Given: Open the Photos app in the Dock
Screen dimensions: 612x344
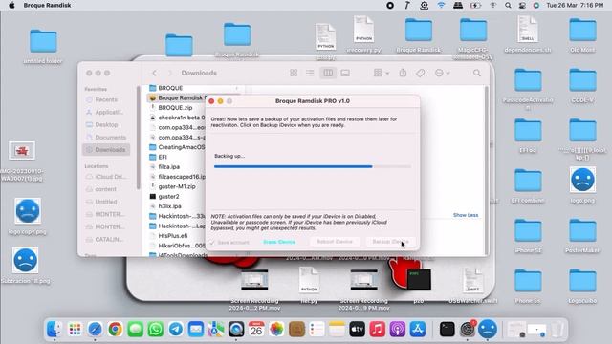Looking at the screenshot, I should coord(276,330).
